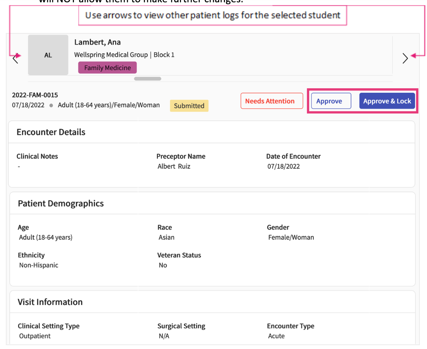Image resolution: width=427 pixels, height=349 pixels.
Task: Click the log ID 2022-FAM-0015
Action: pyautogui.click(x=35, y=95)
